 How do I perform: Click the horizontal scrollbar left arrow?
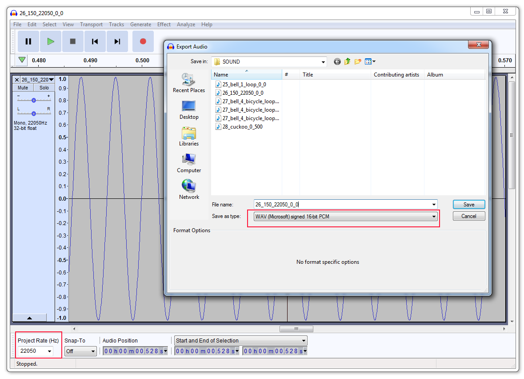pyautogui.click(x=74, y=329)
